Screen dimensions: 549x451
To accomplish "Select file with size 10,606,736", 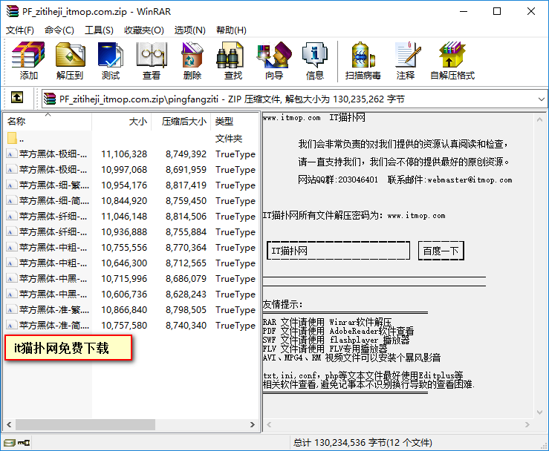I will coord(131,294).
